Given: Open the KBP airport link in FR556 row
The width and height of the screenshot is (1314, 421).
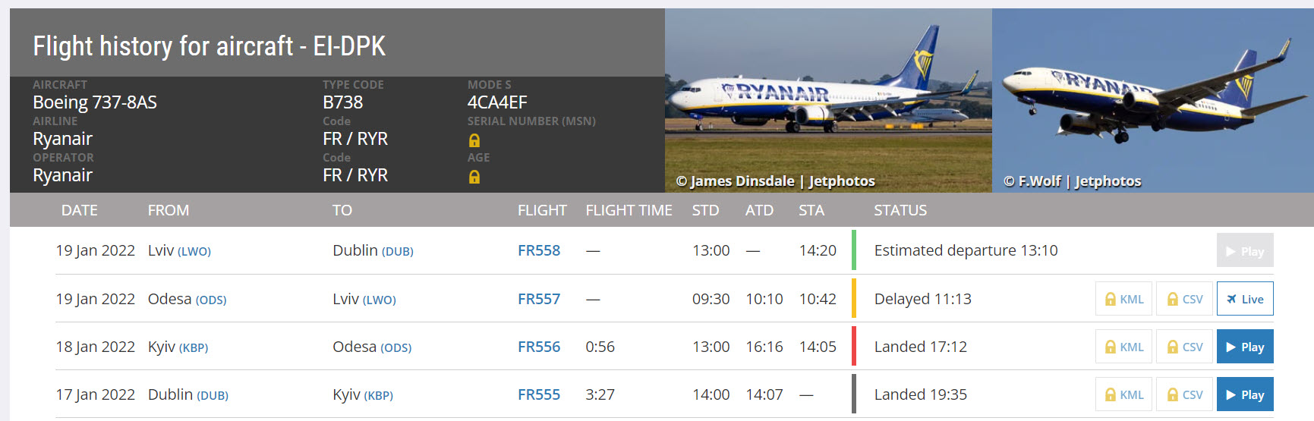Looking at the screenshot, I should [x=193, y=348].
